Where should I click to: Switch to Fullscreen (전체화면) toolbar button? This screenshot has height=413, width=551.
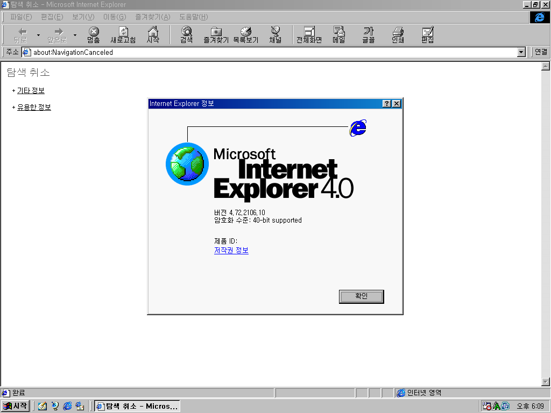pos(309,35)
